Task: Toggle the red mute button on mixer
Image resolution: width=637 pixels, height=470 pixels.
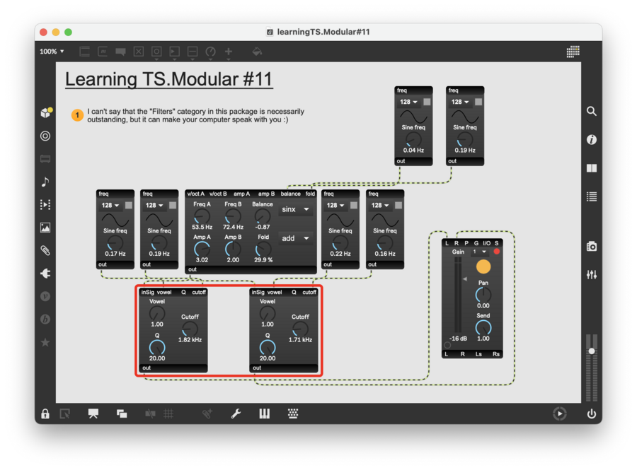Action: pyautogui.click(x=496, y=252)
